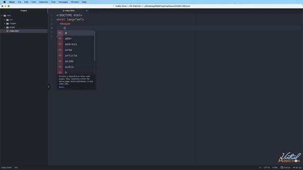Image resolution: width=303 pixels, height=170 pixels.
Task: Open the More link in suggestion description
Action: [x=62, y=87]
